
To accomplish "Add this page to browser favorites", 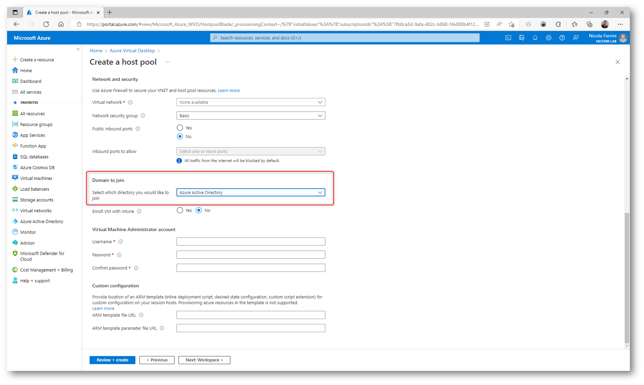I will click(511, 24).
